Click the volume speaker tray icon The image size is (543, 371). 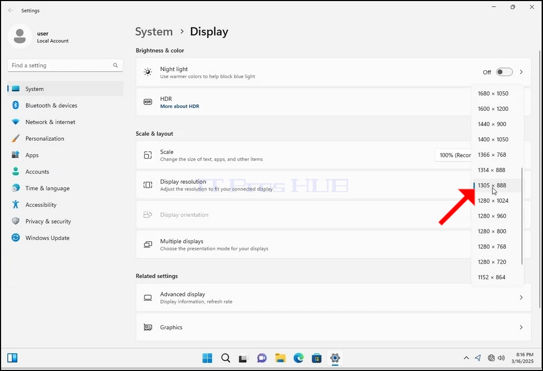[501, 358]
